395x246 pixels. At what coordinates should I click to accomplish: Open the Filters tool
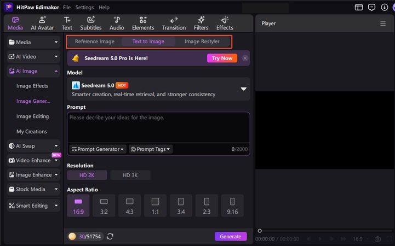coord(201,24)
